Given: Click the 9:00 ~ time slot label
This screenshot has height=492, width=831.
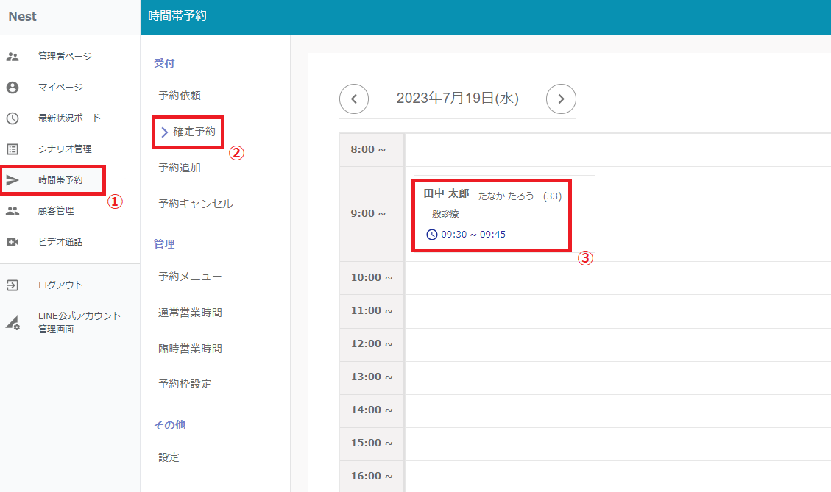Looking at the screenshot, I should coord(368,213).
